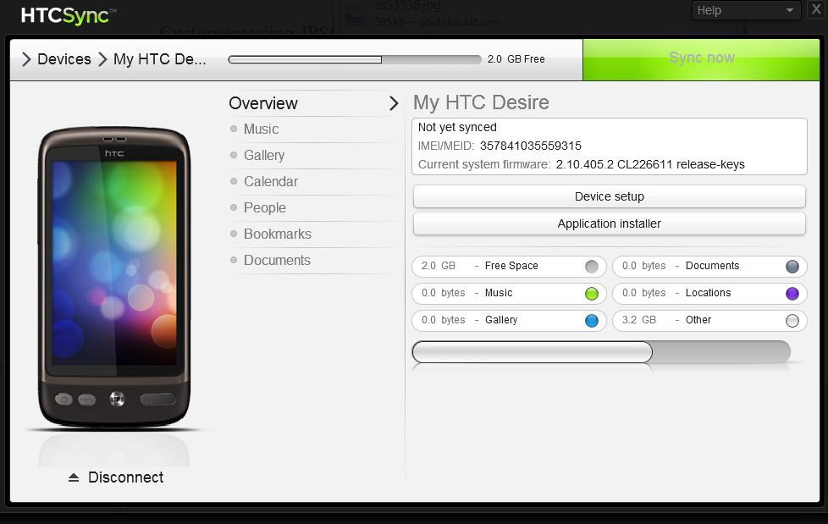Click the dark gray Documents color dot

[792, 266]
